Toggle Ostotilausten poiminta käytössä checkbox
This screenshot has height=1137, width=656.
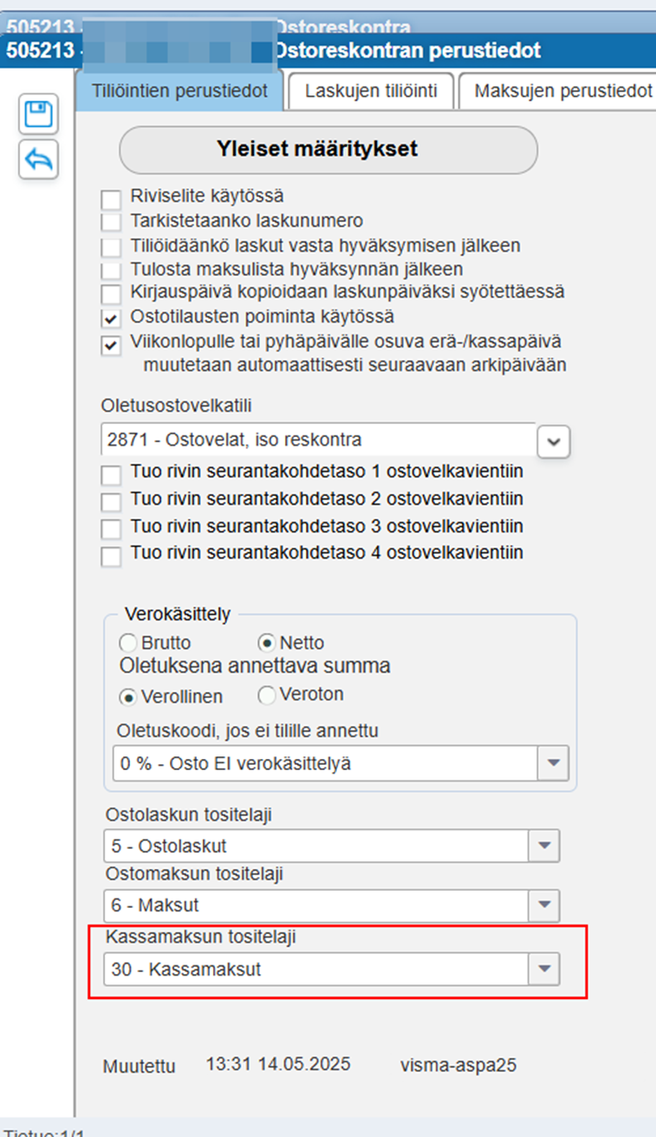tap(111, 317)
